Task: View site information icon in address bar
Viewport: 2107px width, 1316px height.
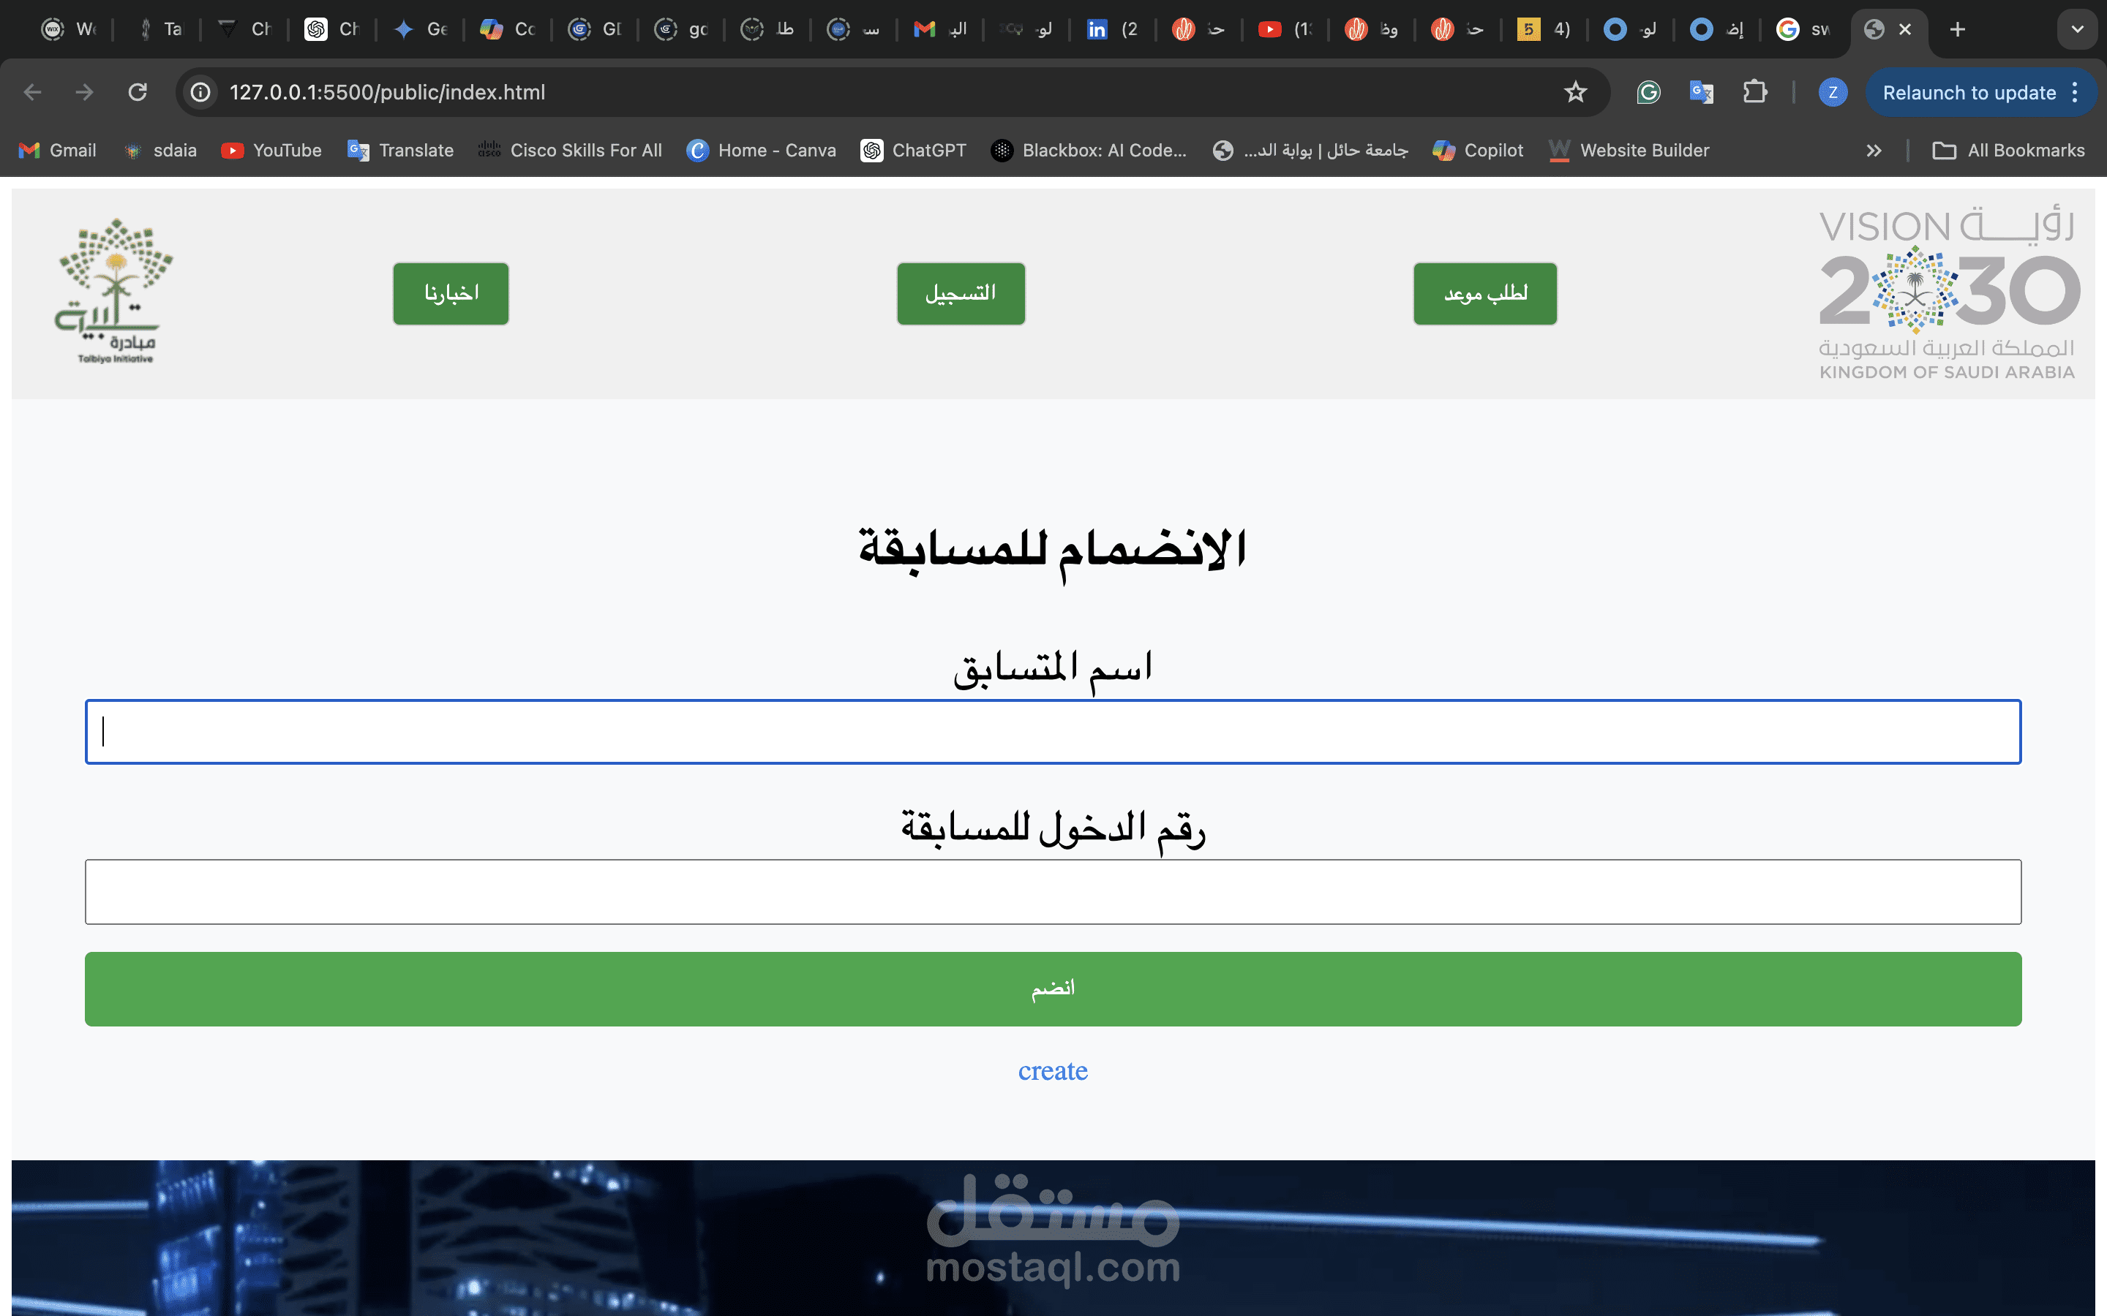Action: [201, 92]
